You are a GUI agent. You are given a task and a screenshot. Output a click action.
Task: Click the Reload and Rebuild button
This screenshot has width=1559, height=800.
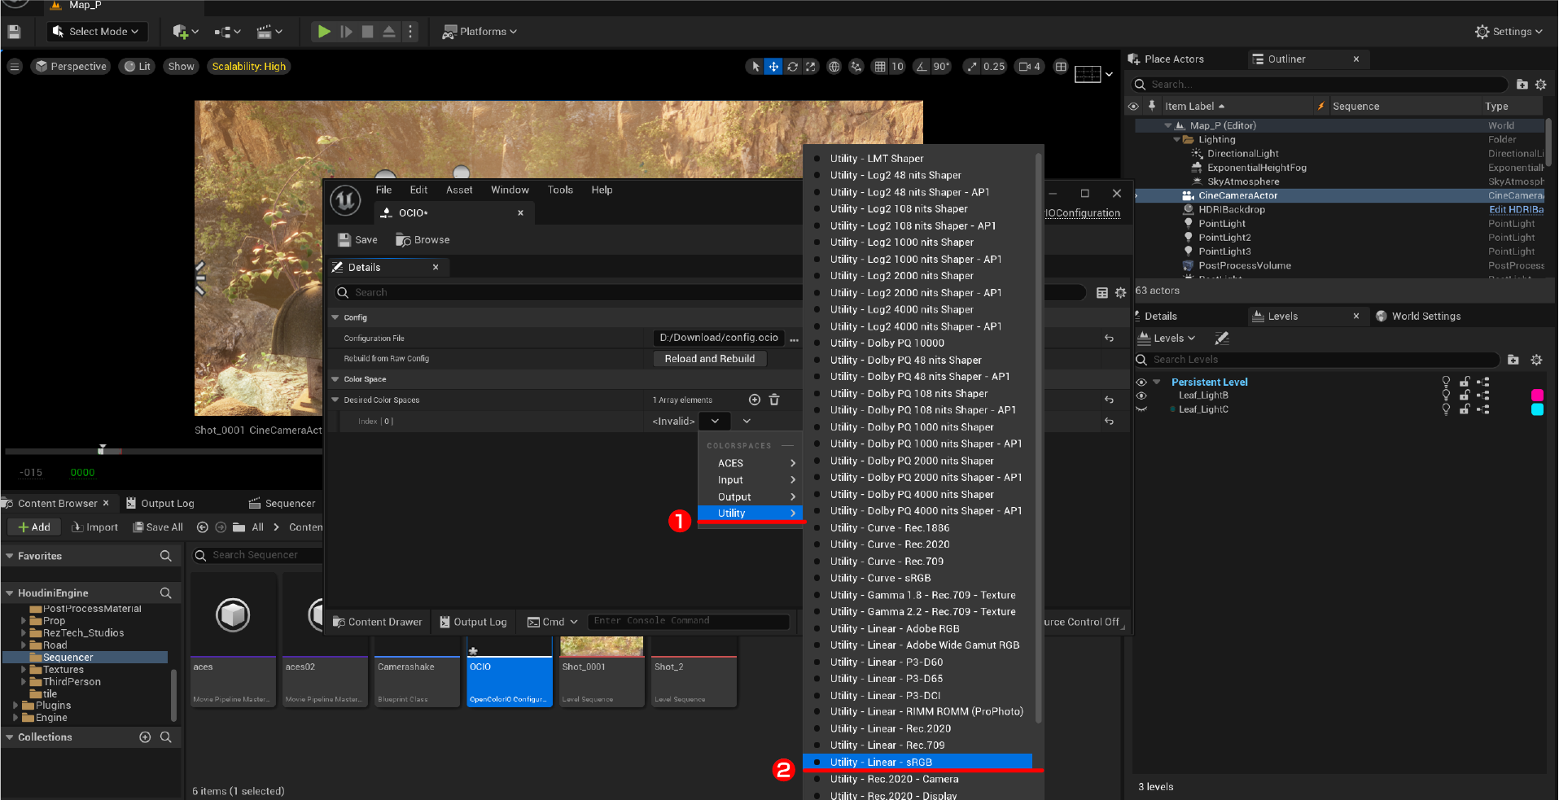pyautogui.click(x=709, y=358)
